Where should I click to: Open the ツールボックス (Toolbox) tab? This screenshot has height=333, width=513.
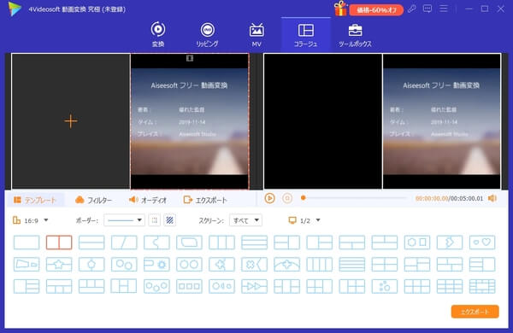pyautogui.click(x=355, y=34)
